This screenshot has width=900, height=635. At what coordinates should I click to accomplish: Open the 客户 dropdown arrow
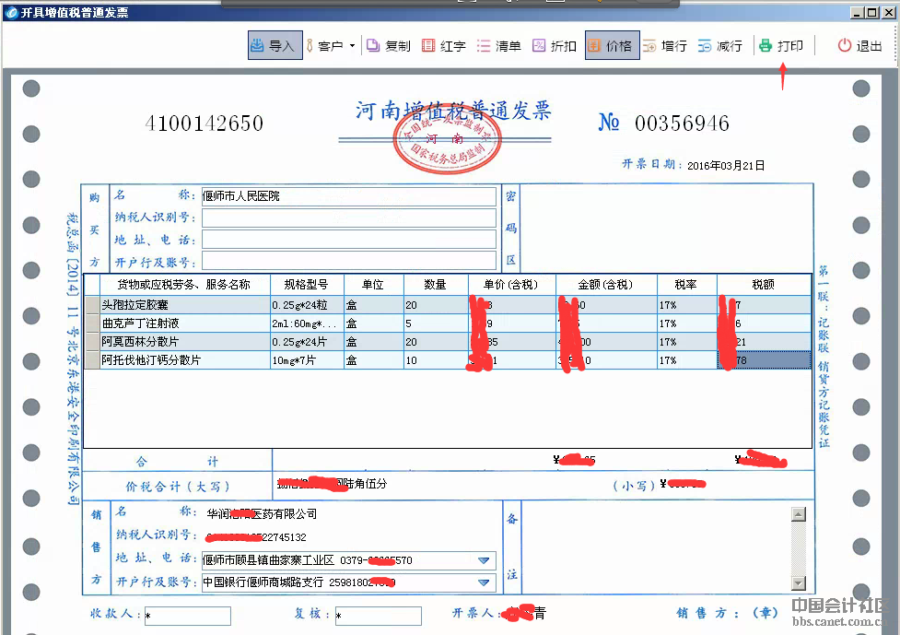pyautogui.click(x=352, y=46)
